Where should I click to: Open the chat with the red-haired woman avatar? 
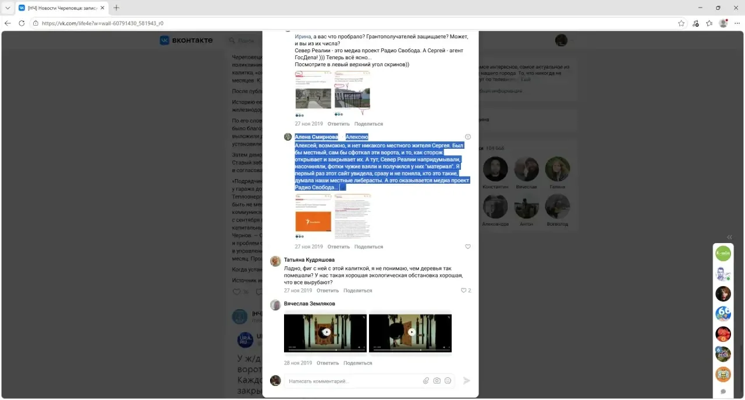723,294
